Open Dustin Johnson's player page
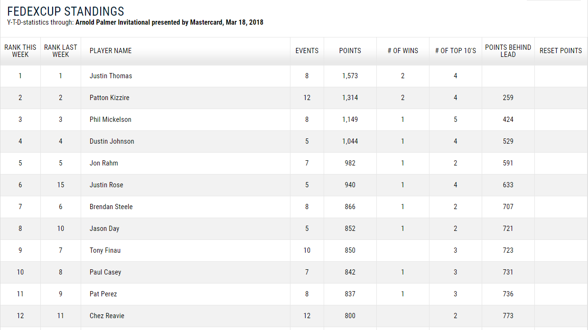This screenshot has height=330, width=588. tap(112, 141)
